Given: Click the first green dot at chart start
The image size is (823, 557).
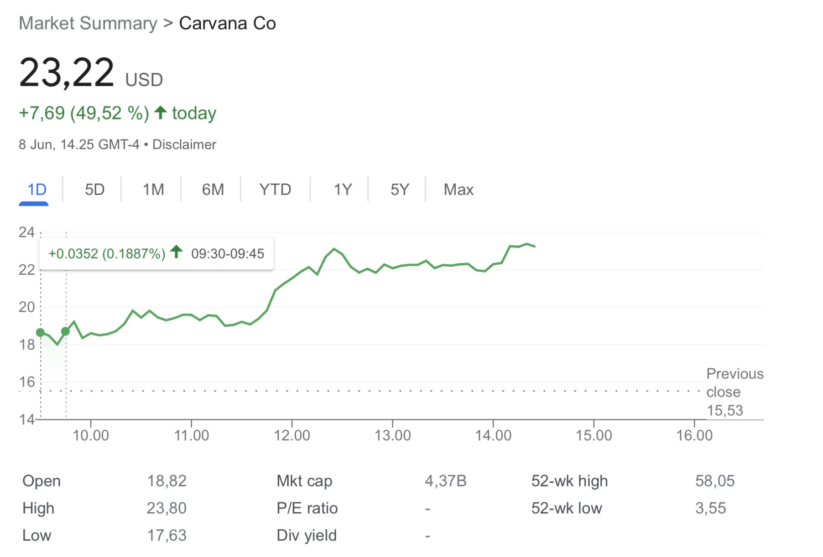Looking at the screenshot, I should (x=41, y=333).
